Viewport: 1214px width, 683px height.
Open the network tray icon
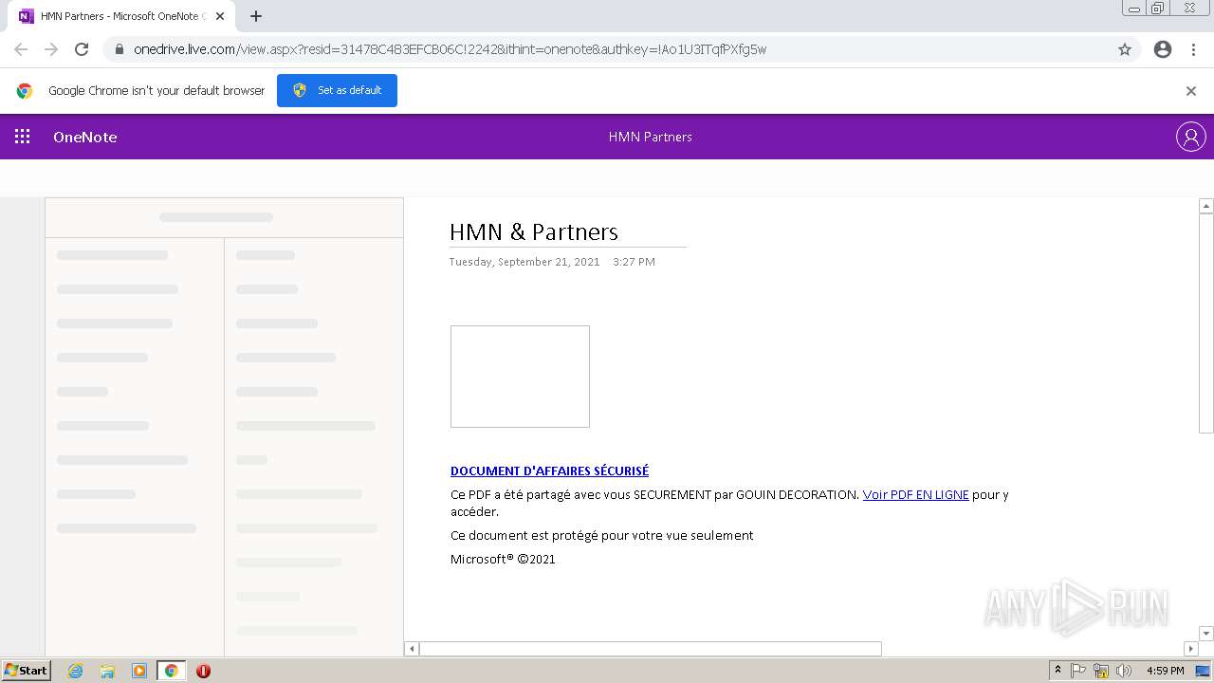(1101, 671)
